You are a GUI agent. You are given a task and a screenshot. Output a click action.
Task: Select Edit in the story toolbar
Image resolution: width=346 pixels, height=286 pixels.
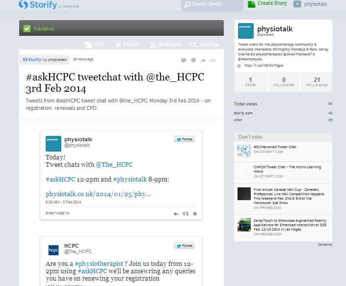point(94,45)
